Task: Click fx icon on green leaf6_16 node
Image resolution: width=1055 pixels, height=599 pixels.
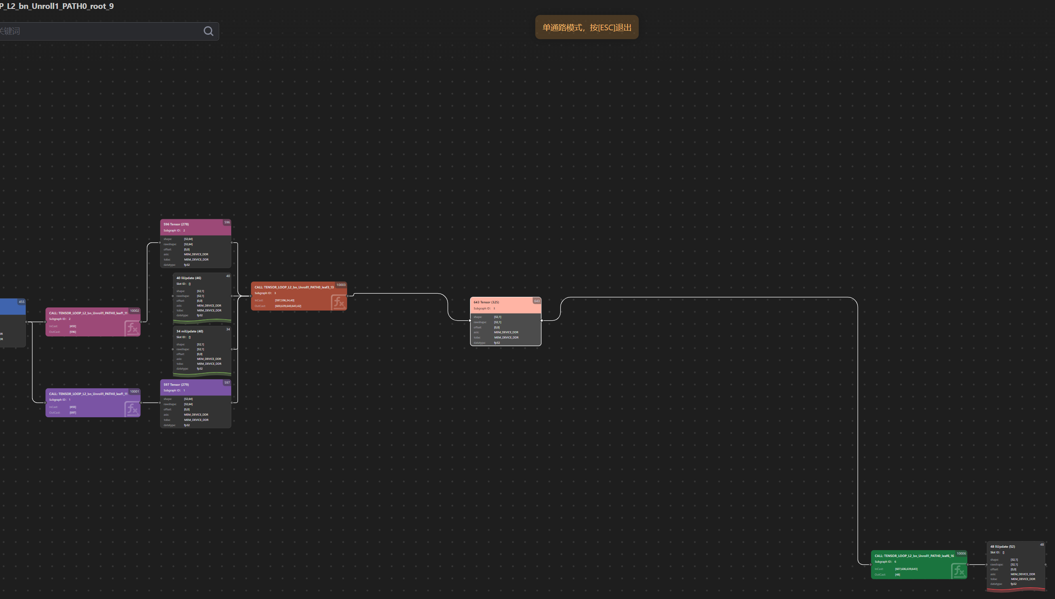Action: coord(958,571)
